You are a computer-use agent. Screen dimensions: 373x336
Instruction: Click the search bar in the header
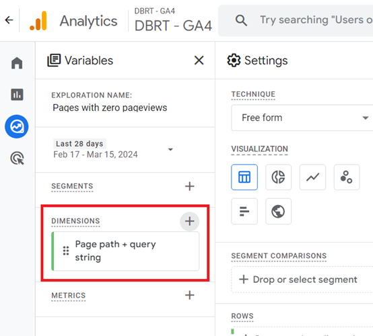click(296, 20)
